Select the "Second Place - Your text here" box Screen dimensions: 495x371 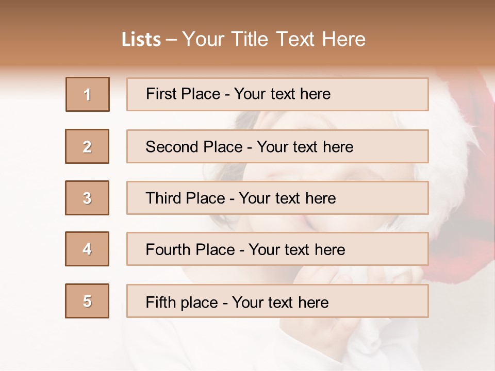point(277,146)
